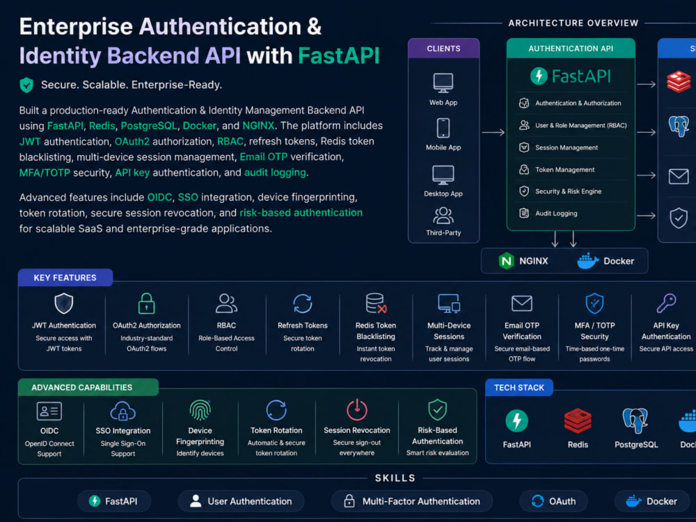This screenshot has width=696, height=522.
Task: Click the Mobile App phone icon
Action: click(443, 128)
